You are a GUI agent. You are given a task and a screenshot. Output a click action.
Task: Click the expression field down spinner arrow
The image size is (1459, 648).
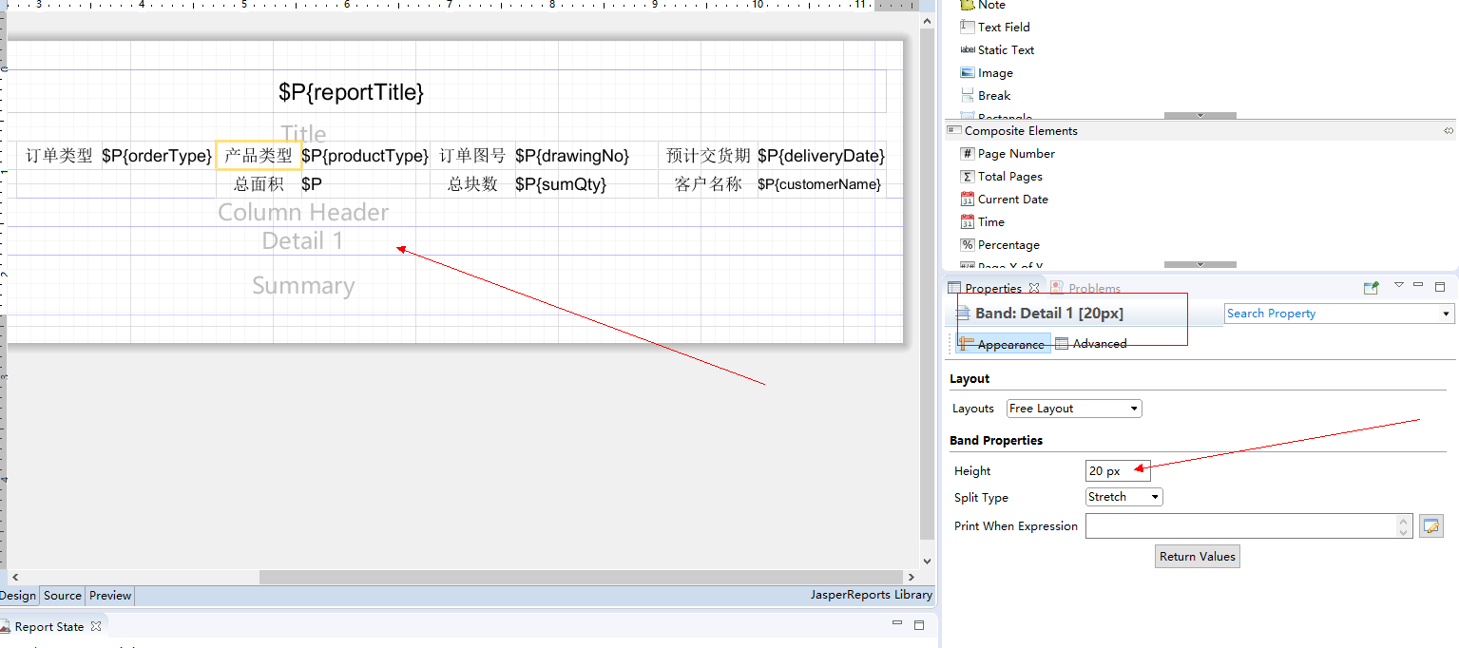pos(1404,532)
